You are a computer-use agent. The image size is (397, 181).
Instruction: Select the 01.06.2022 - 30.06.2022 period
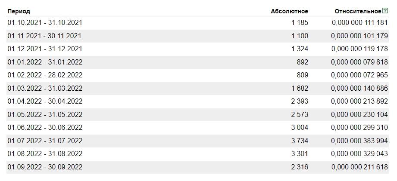[x=45, y=128]
